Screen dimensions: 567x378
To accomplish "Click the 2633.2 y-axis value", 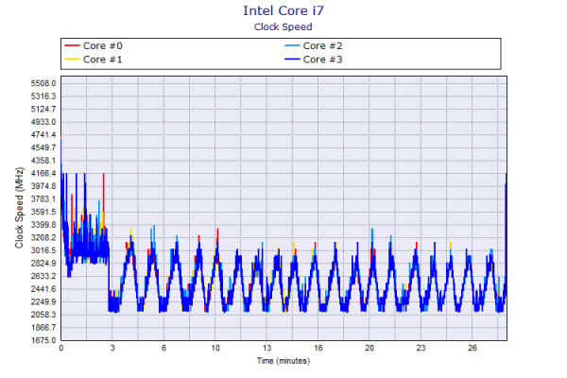I will 43,276.
